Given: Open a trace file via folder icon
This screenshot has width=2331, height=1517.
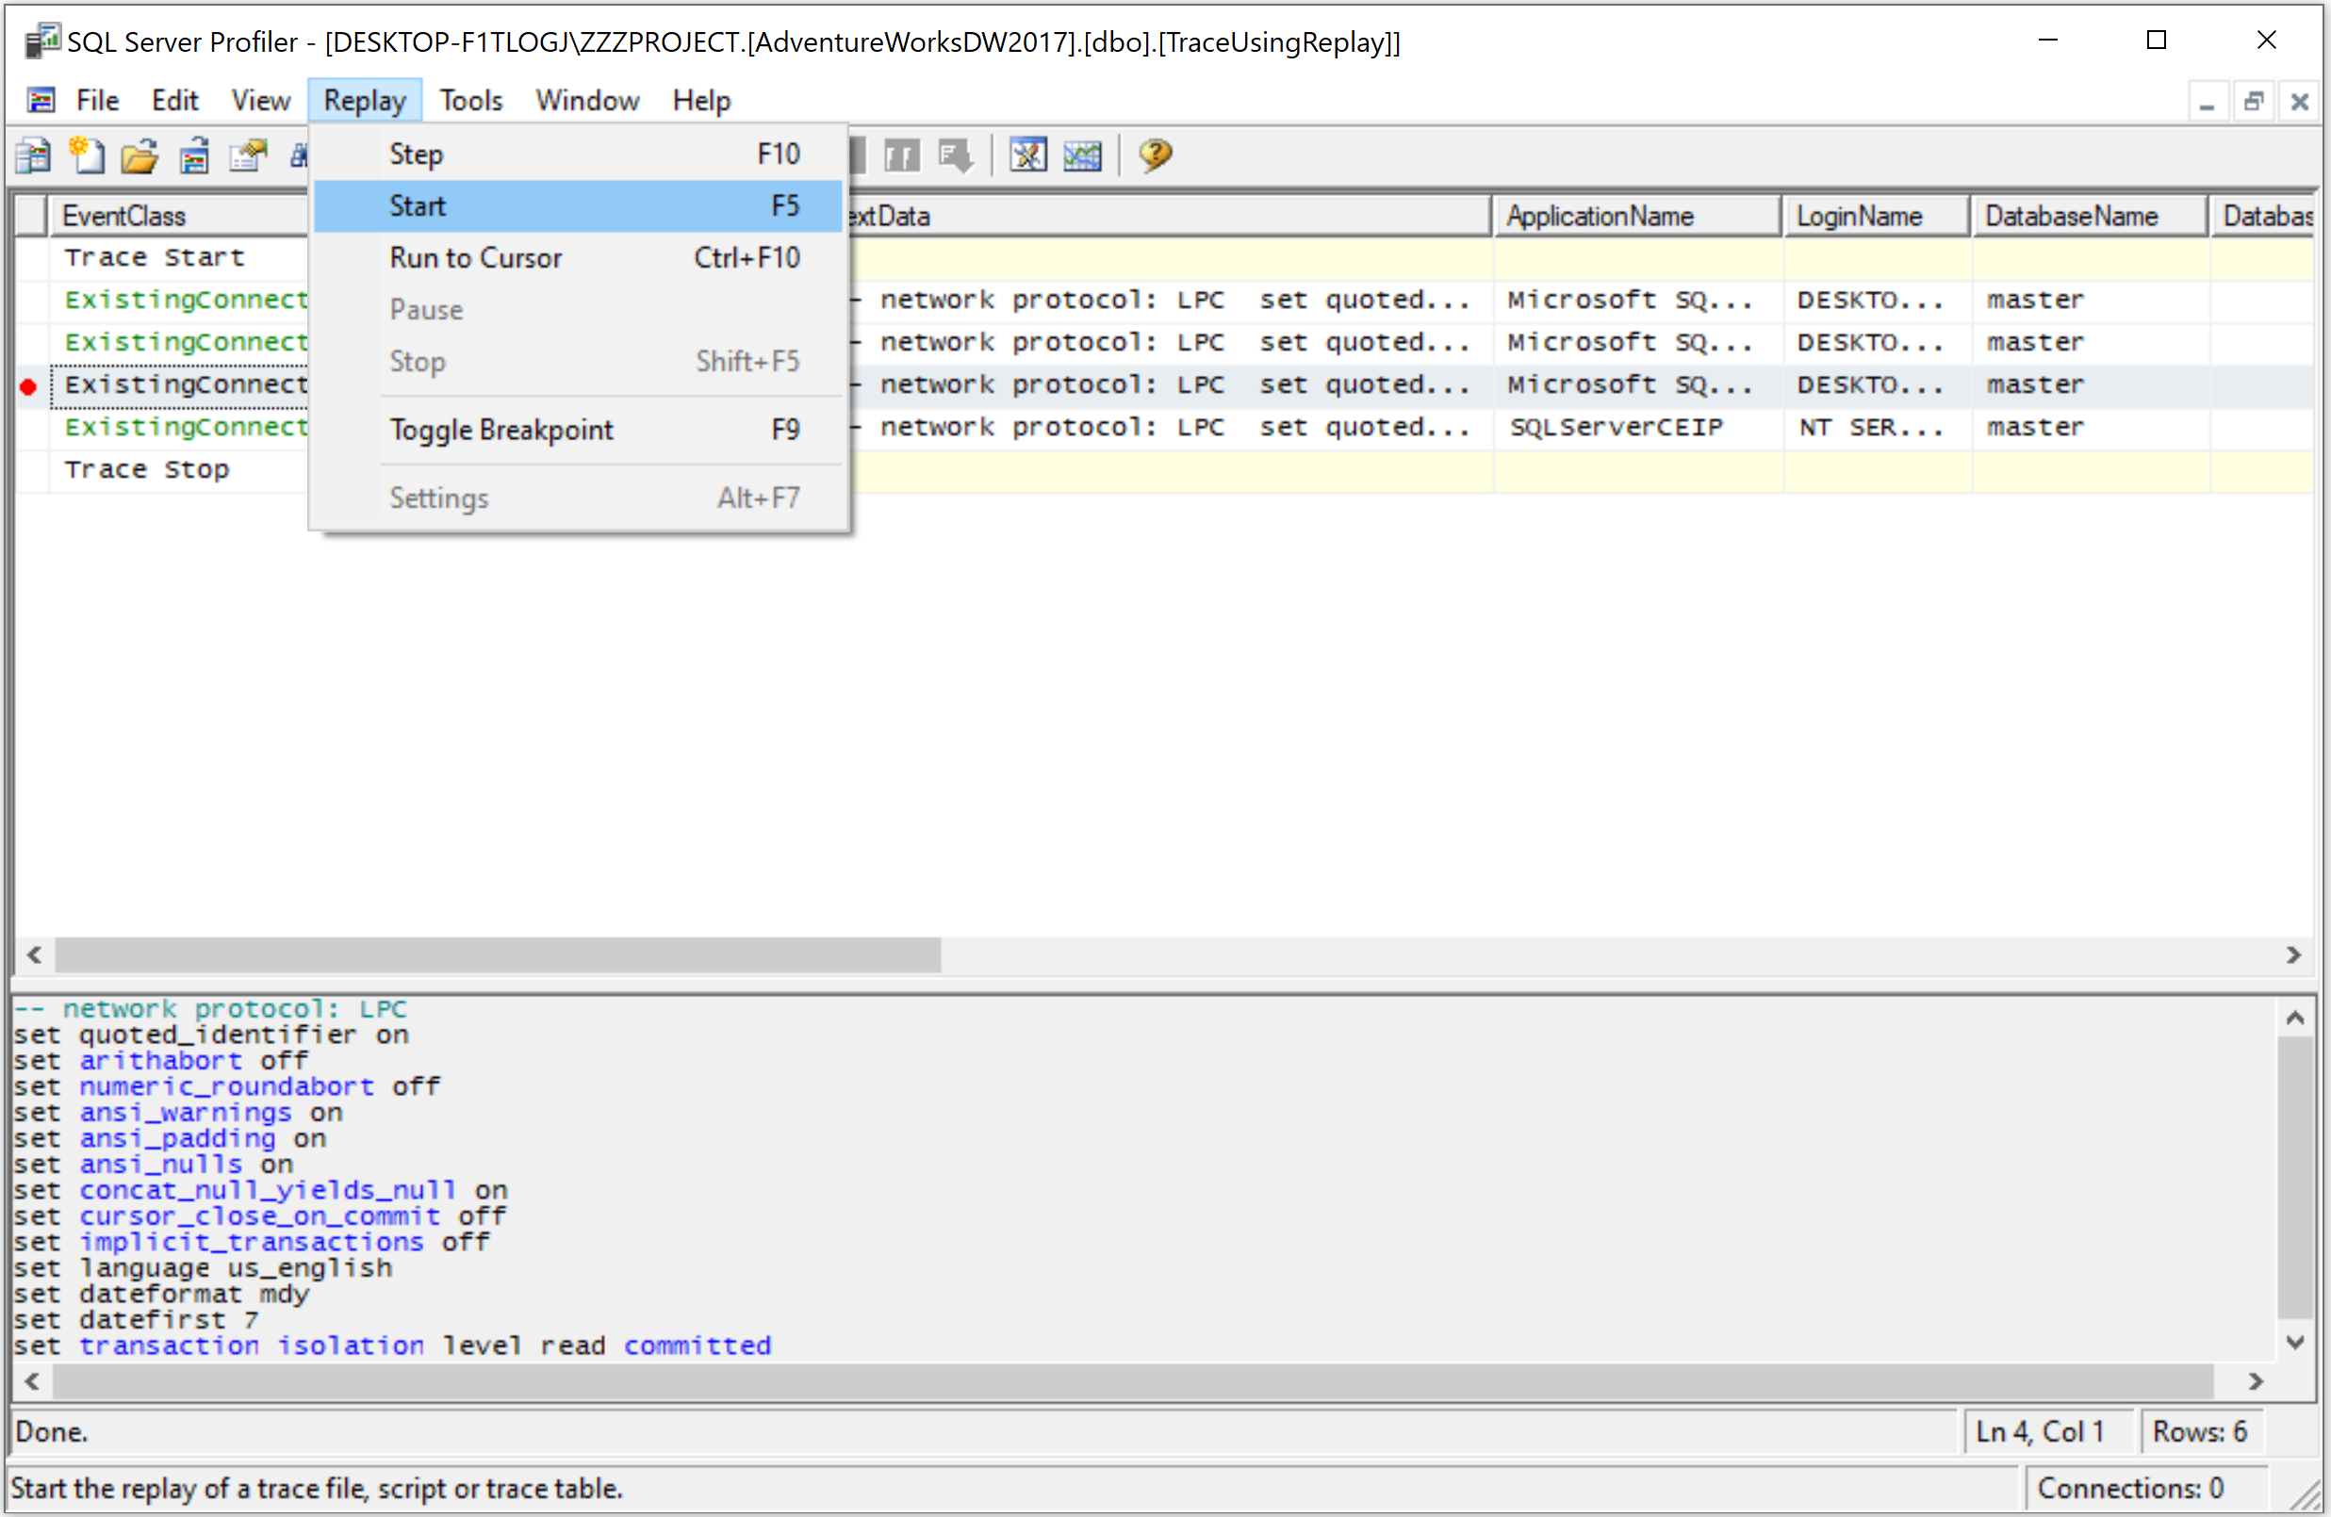Looking at the screenshot, I should (x=140, y=155).
